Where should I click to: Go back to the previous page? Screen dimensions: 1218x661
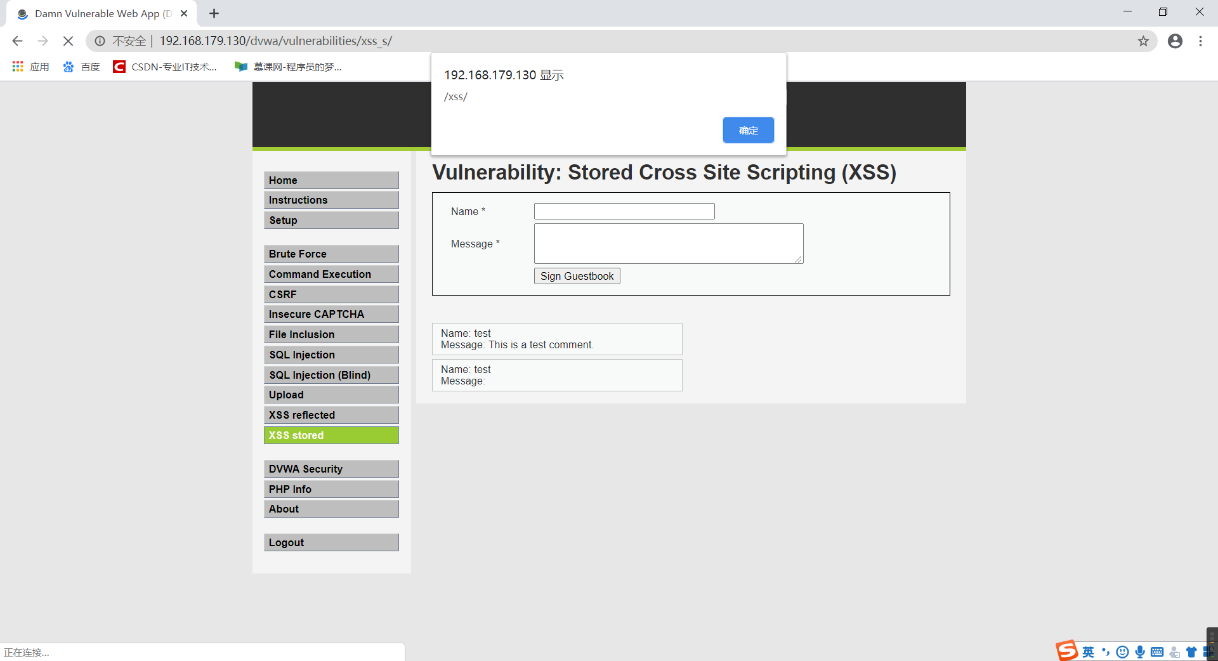click(x=17, y=41)
